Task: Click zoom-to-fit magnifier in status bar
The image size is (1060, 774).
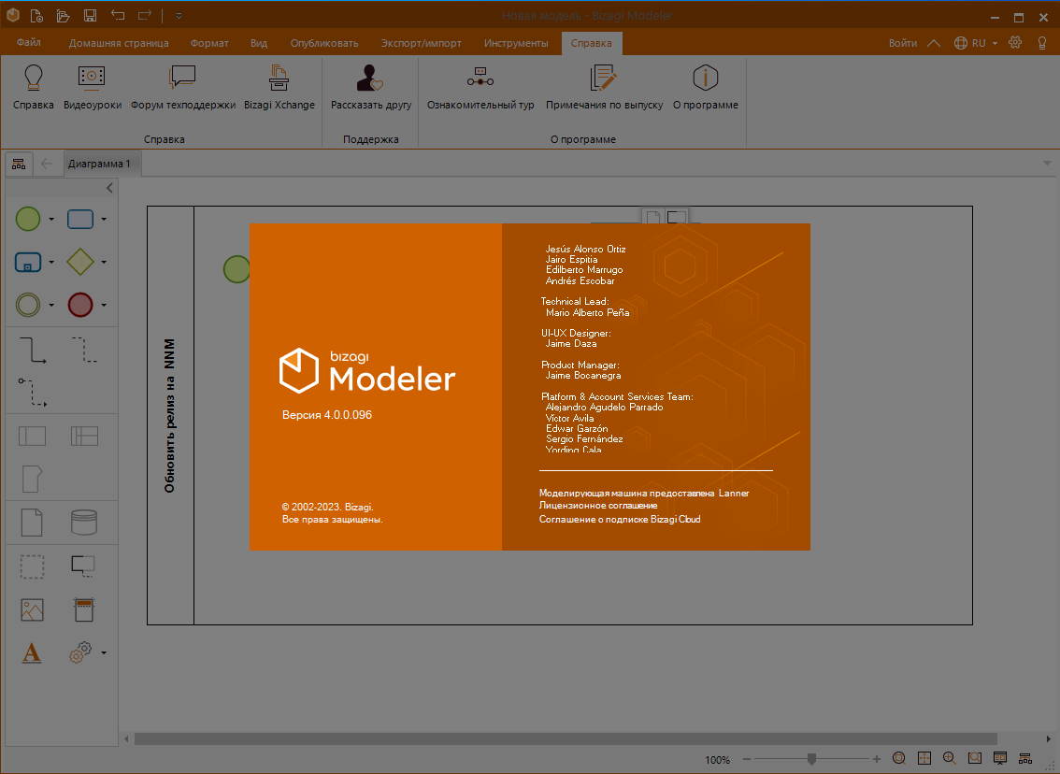Action: click(899, 758)
